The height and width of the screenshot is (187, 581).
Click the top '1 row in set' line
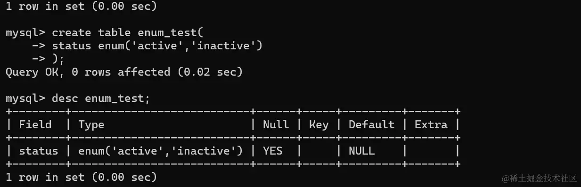coord(81,7)
